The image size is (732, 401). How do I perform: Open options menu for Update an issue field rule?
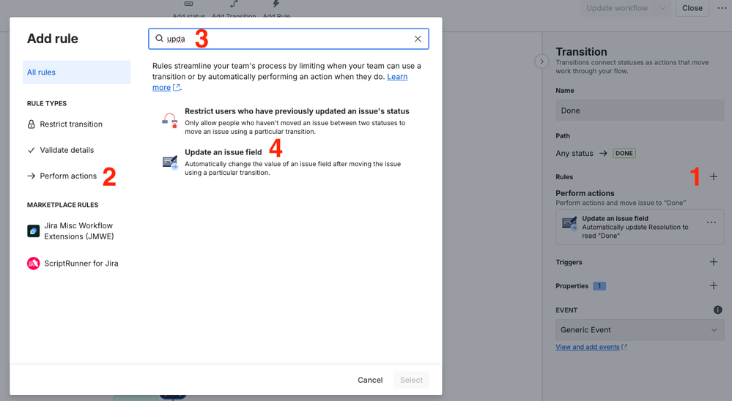pos(711,222)
